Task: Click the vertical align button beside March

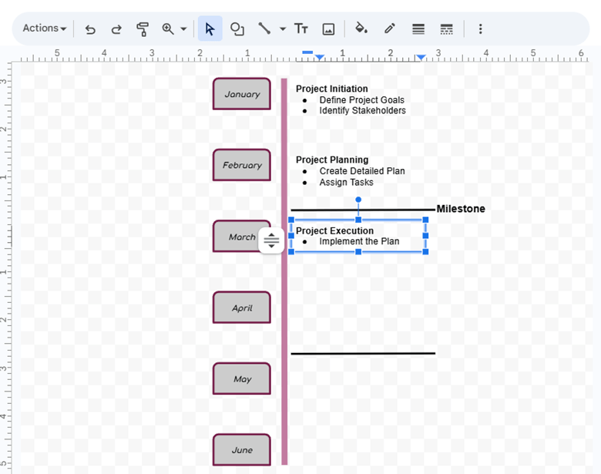Action: point(271,240)
